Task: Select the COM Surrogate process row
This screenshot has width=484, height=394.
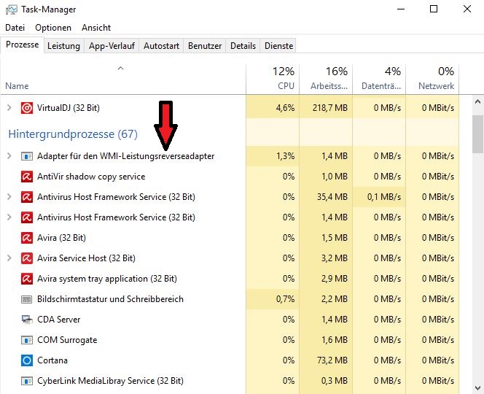Action: click(x=230, y=340)
